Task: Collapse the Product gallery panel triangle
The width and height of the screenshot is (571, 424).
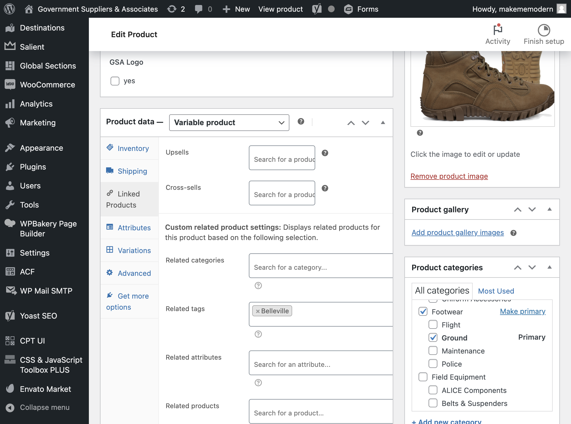Action: 549,209
